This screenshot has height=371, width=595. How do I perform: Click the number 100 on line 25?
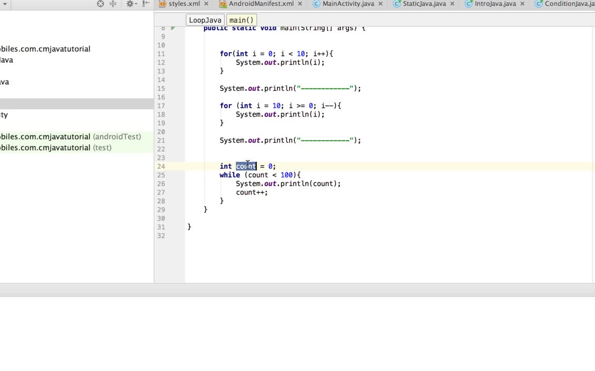click(287, 175)
